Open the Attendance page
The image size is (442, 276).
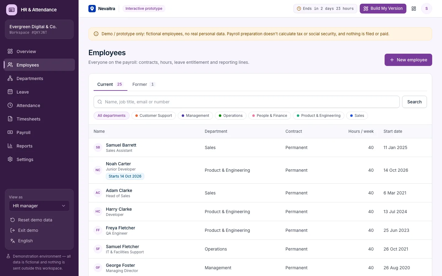39,105
